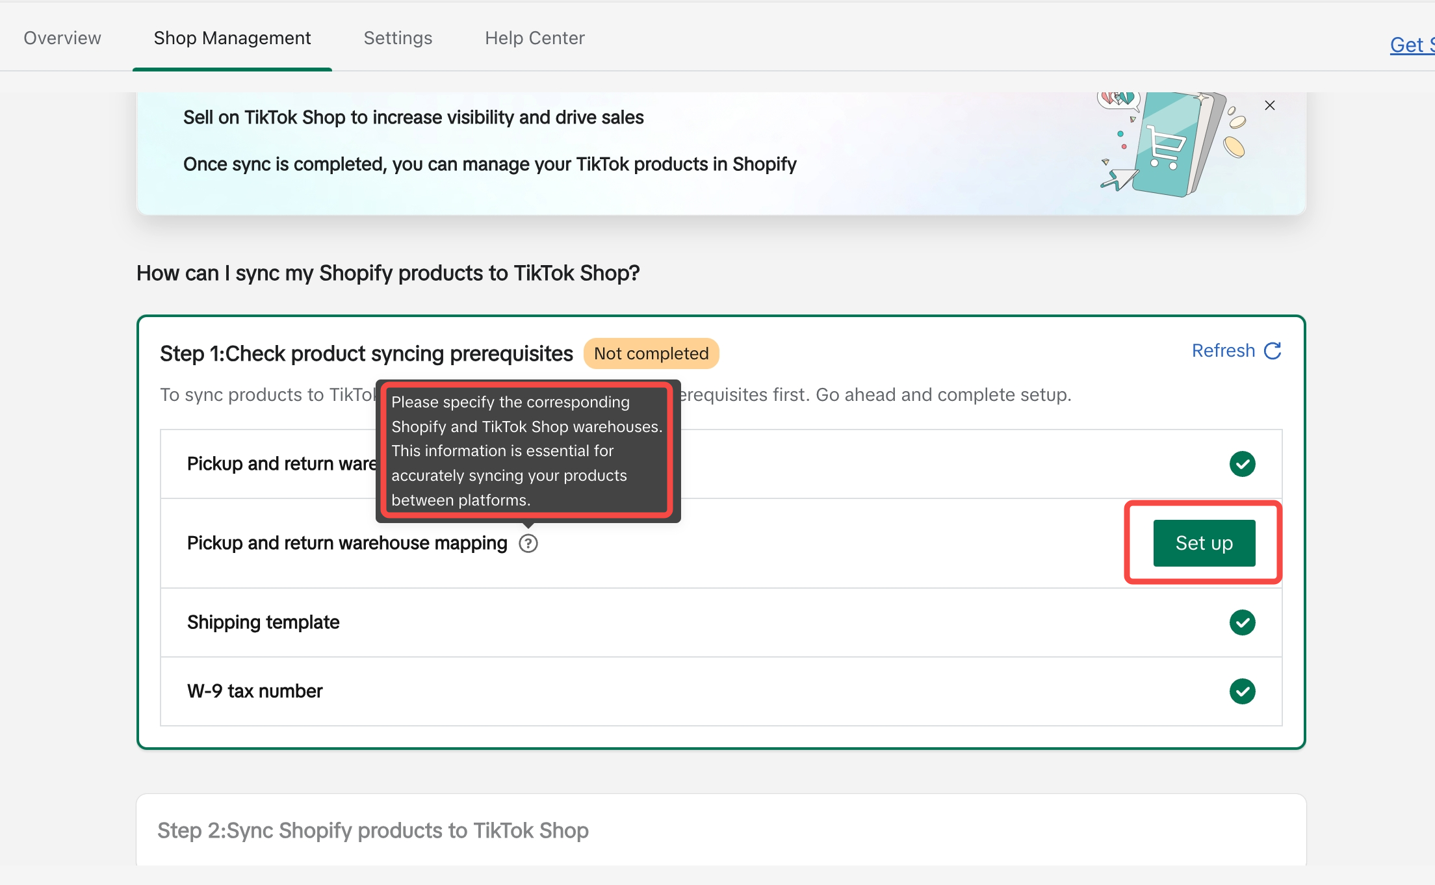Image resolution: width=1435 pixels, height=885 pixels.
Task: Close the TikTok Shop banner with X
Action: coord(1269,105)
